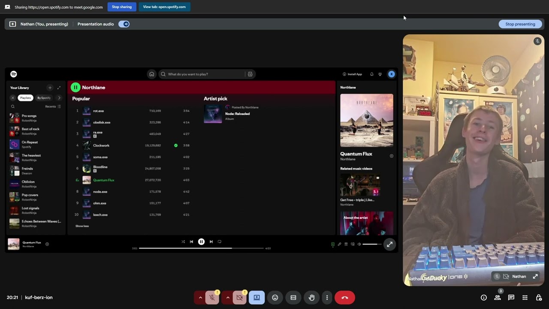
Task: Open Meet activities grid
Action: (x=525, y=297)
